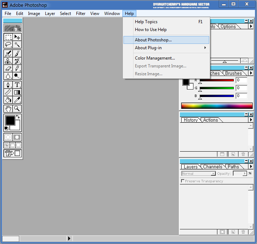The width and height of the screenshot is (257, 244).
Task: Select the Gradient tool
Action: pos(17,92)
